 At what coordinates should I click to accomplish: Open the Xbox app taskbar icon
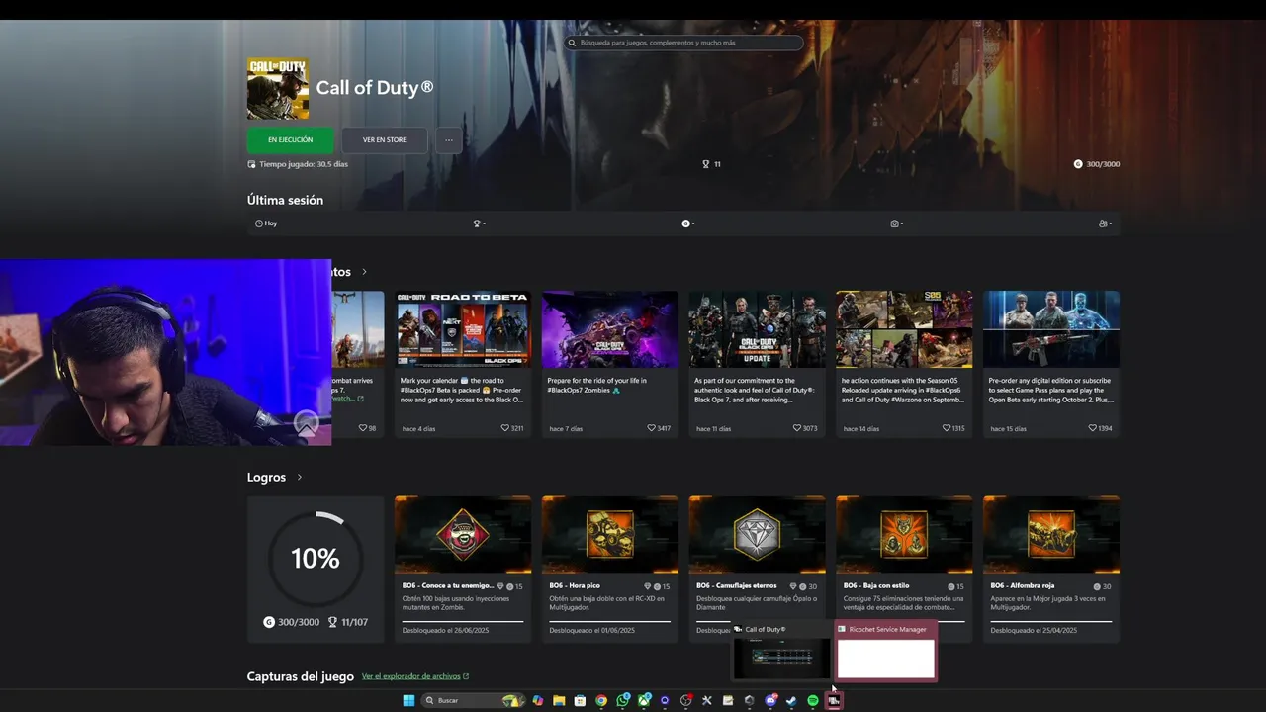[x=644, y=700]
